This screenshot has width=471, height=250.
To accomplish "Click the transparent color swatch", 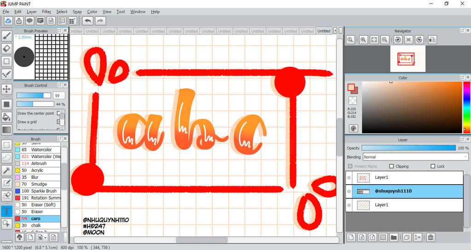I will click(353, 101).
